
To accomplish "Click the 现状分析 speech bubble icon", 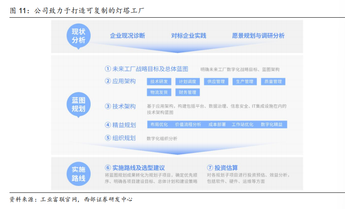I will [78, 36].
